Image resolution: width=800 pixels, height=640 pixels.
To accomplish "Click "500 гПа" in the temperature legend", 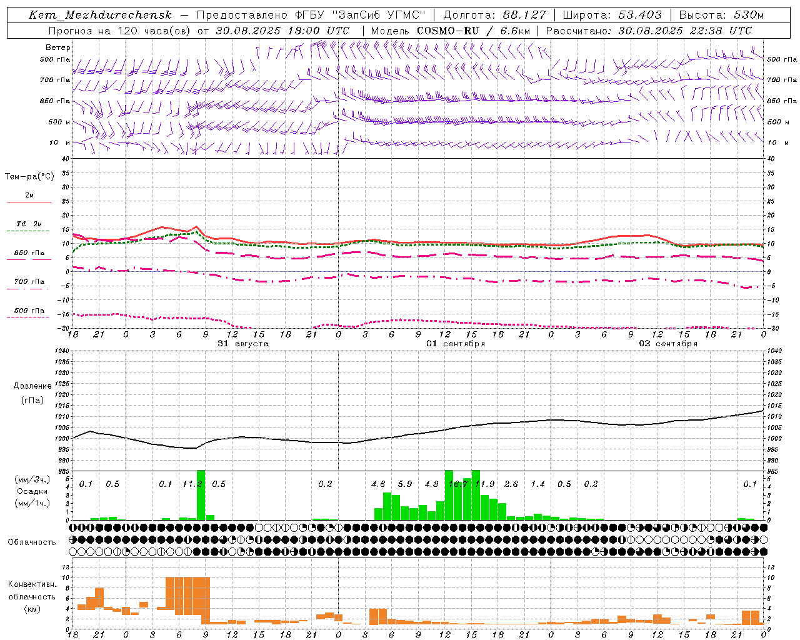I will (x=29, y=311).
